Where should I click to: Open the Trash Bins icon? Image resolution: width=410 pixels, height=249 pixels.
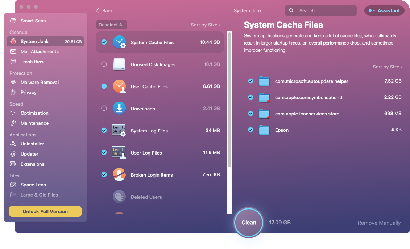click(x=13, y=62)
